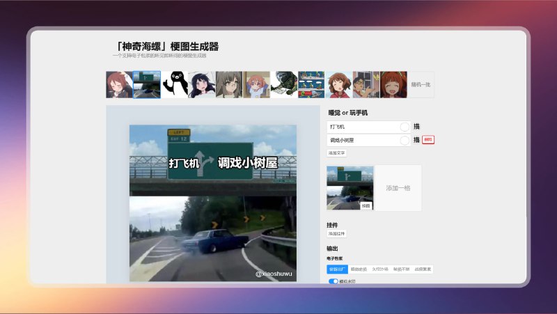
Task: Click the 睡觉 or 玩手机 template heading
Action: coord(347,113)
